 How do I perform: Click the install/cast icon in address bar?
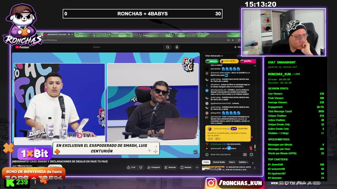pos(228,40)
